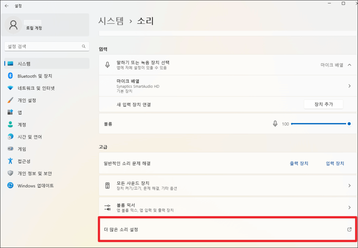Click 앱 label in sidebar
The image size is (358, 248).
point(20,112)
